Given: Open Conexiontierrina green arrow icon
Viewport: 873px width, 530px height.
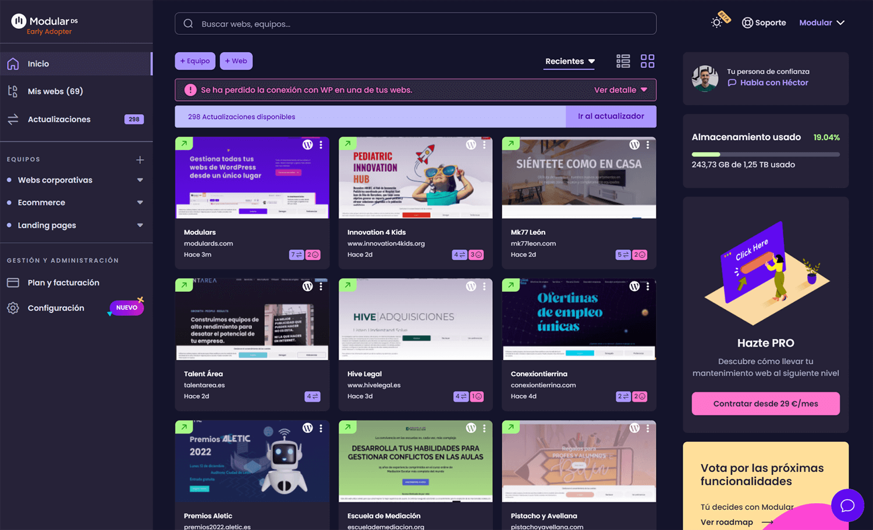Looking at the screenshot, I should coord(511,285).
